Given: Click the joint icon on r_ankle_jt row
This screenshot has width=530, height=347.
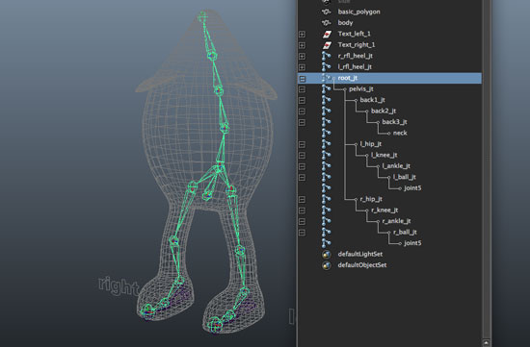Looking at the screenshot, I should click(x=326, y=221).
